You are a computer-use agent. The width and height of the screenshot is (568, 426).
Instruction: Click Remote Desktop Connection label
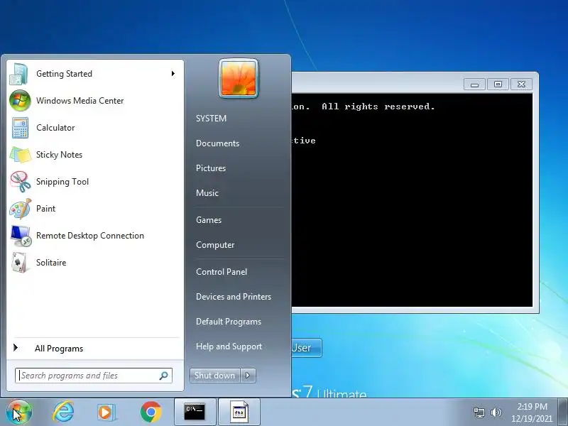(90, 236)
